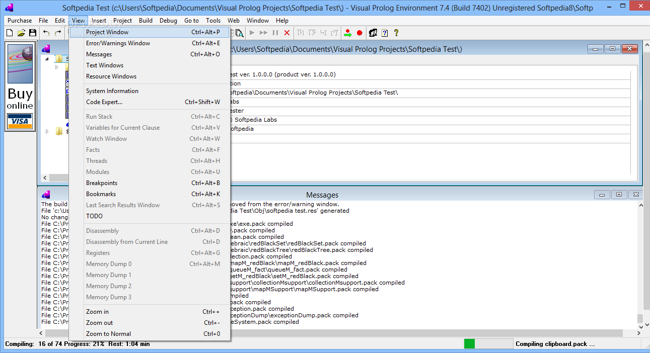Click the New file toolbar icon
Image resolution: width=650 pixels, height=353 pixels.
(10, 33)
